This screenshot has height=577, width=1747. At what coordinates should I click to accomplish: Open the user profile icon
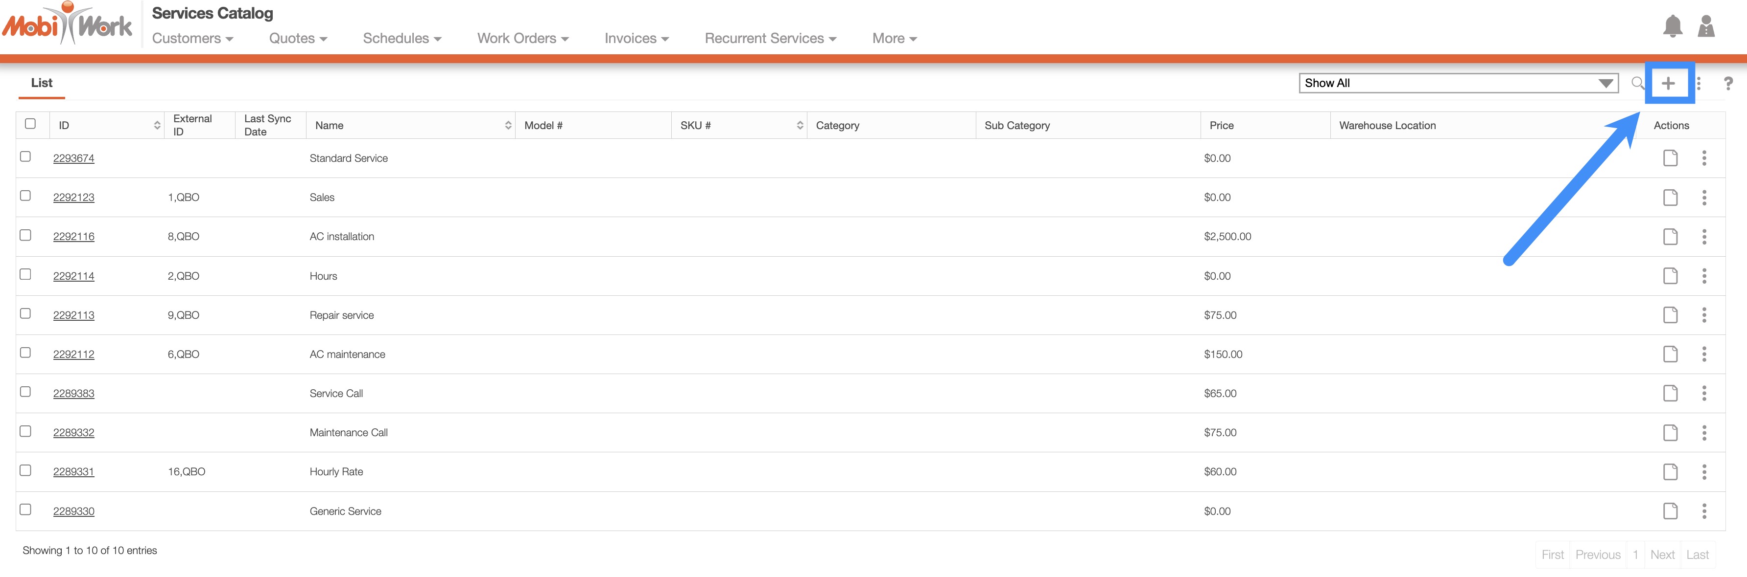point(1706,26)
